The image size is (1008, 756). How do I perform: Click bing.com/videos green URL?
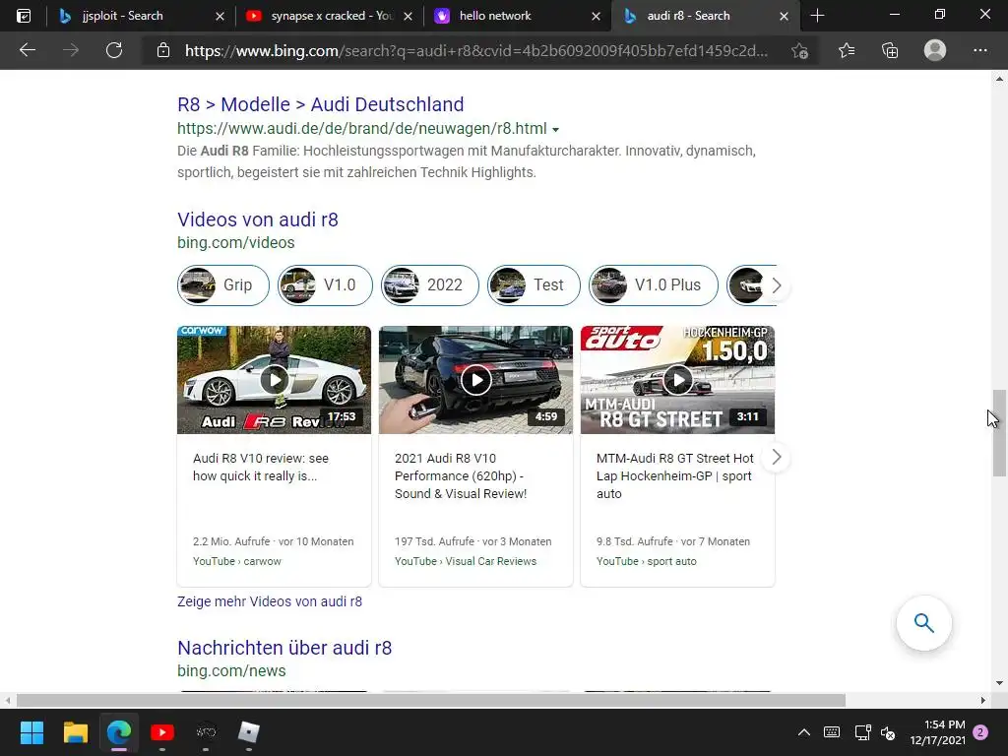236,242
